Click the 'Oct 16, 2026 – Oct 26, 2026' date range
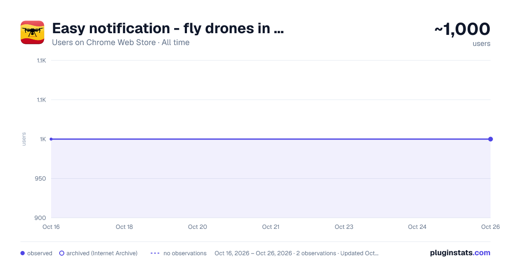The height and width of the screenshot is (268, 511). (253, 253)
